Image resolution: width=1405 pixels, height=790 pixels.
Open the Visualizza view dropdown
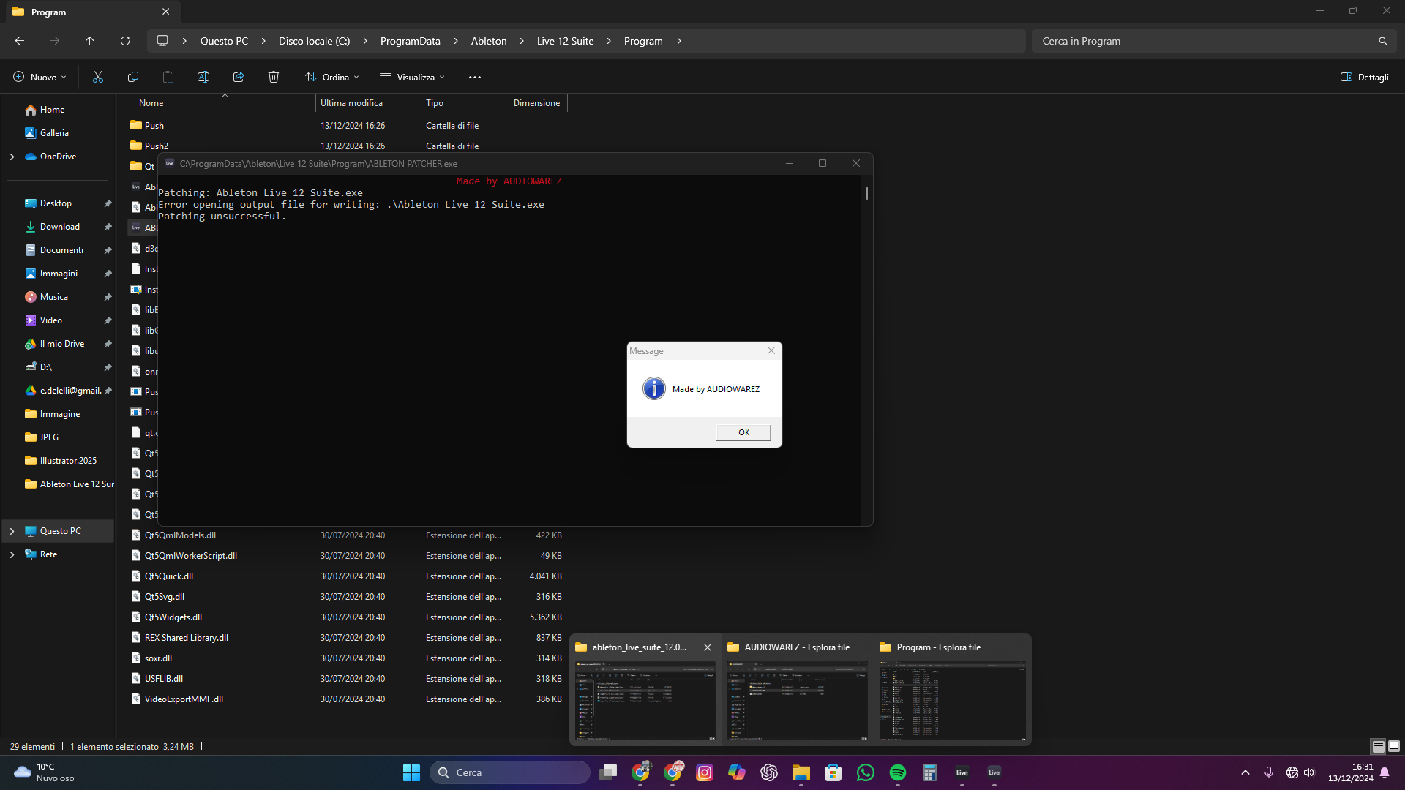pos(412,77)
